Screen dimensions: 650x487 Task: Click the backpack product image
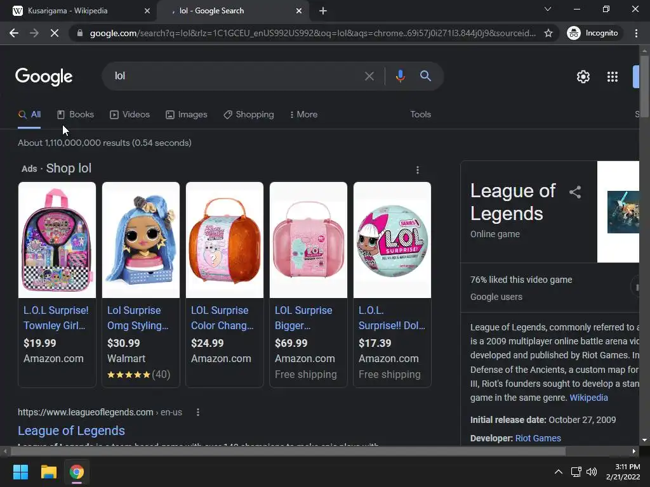(57, 240)
